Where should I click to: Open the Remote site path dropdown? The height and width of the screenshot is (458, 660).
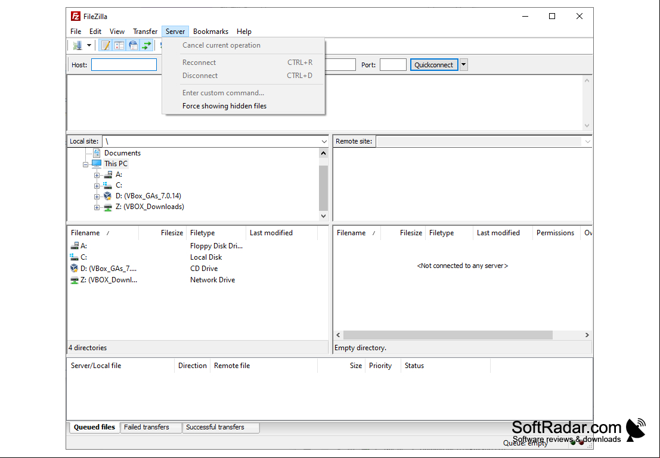[x=588, y=142]
